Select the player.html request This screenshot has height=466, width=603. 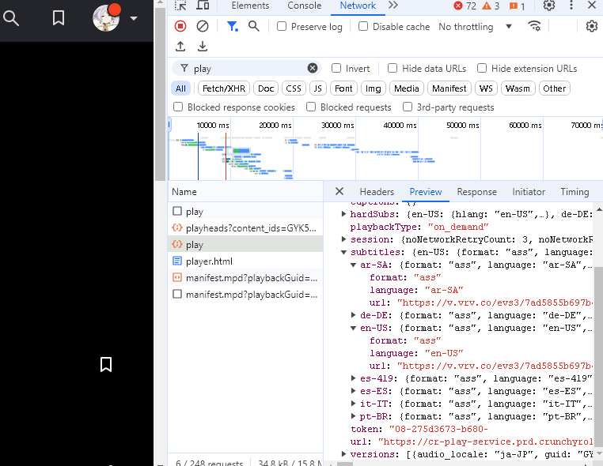(x=209, y=261)
